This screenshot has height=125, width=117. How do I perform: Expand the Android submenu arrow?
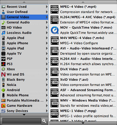pyautogui.click(x=47, y=90)
